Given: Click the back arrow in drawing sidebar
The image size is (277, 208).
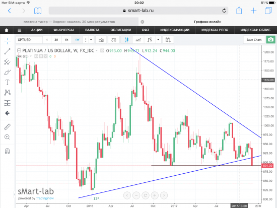Looking at the screenshot, I should tap(8, 113).
